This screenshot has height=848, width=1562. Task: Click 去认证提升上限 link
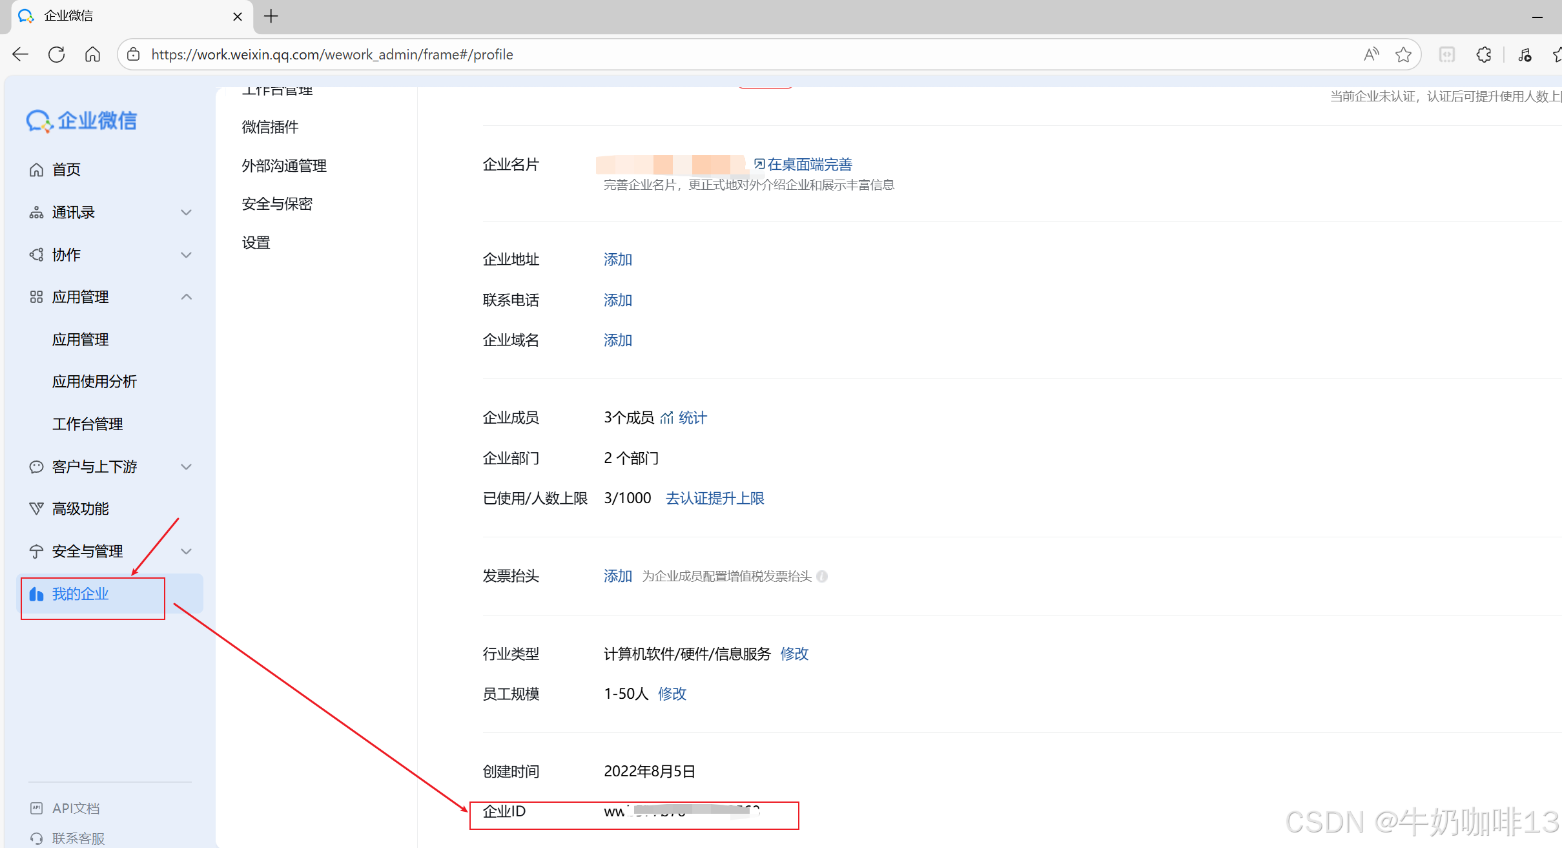714,499
